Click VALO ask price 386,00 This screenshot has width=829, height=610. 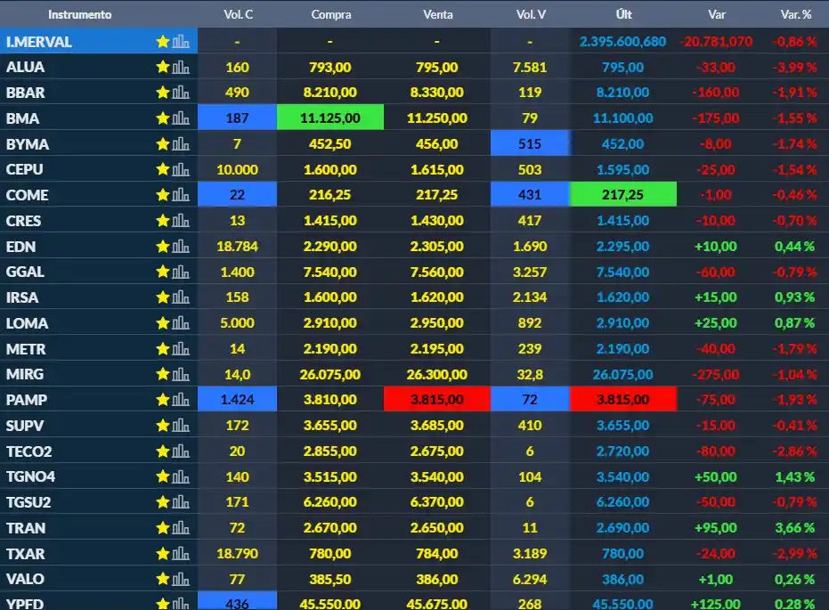436,579
